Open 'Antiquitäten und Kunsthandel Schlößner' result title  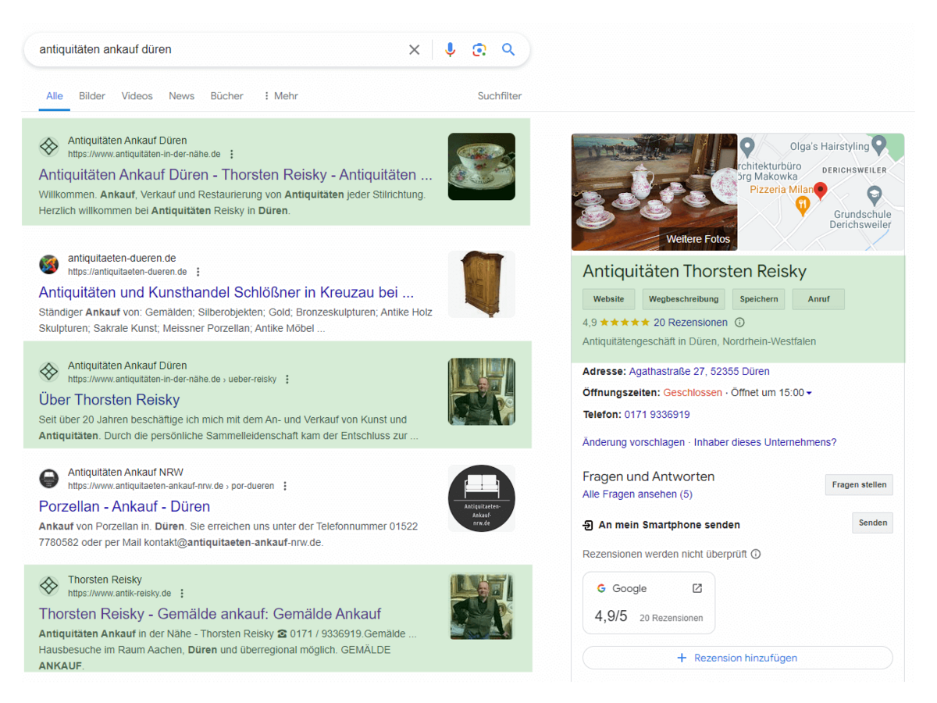[x=226, y=292]
